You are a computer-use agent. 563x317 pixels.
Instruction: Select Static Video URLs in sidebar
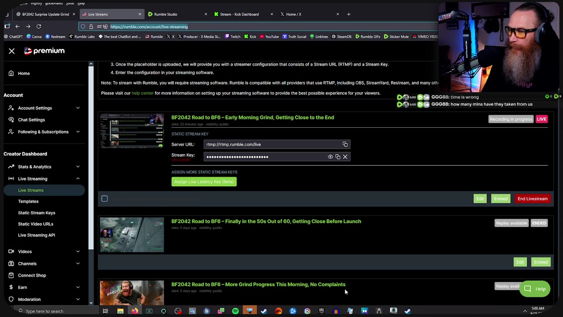point(36,224)
